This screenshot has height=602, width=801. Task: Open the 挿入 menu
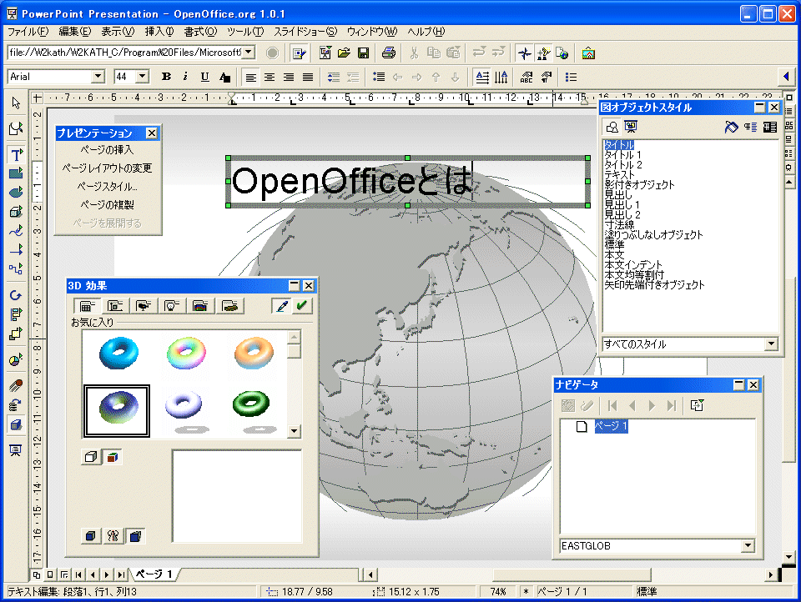[x=159, y=32]
